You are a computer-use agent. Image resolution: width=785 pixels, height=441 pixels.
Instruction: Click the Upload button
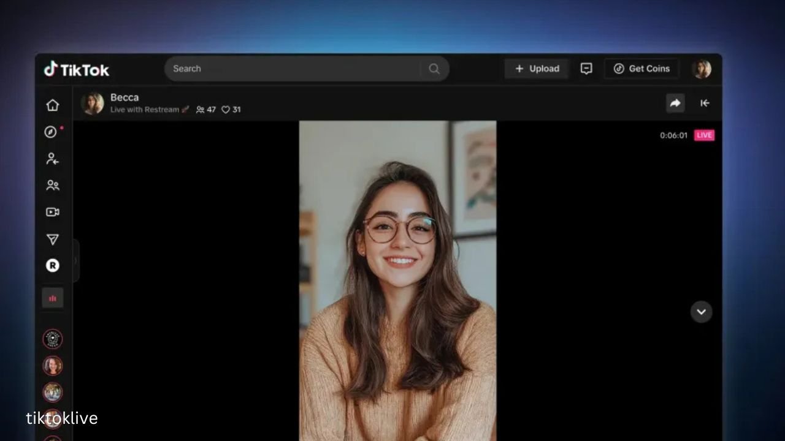(537, 69)
